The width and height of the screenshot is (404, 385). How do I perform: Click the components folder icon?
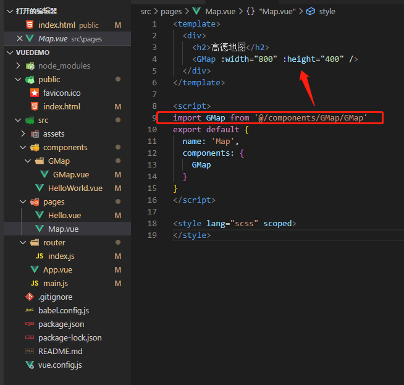point(35,148)
